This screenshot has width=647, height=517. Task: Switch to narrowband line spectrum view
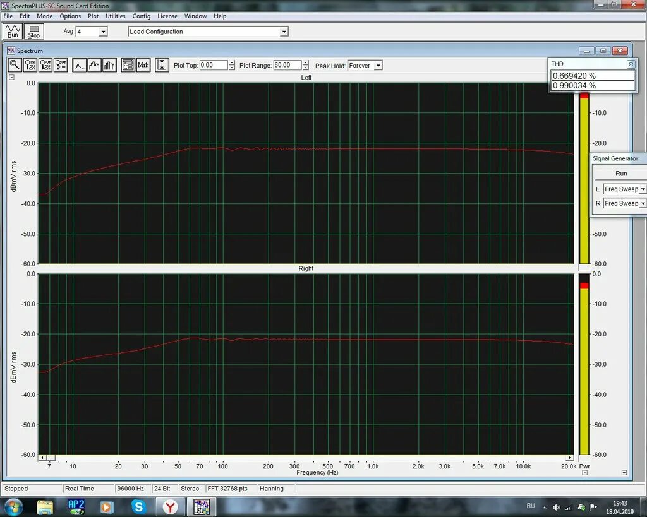(79, 65)
